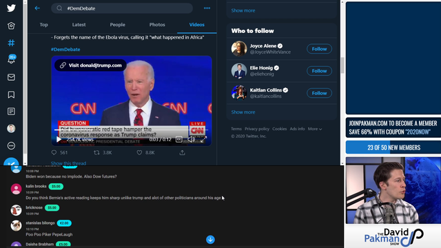The height and width of the screenshot is (248, 441).
Task: Open Messages envelope icon
Action: [11, 77]
